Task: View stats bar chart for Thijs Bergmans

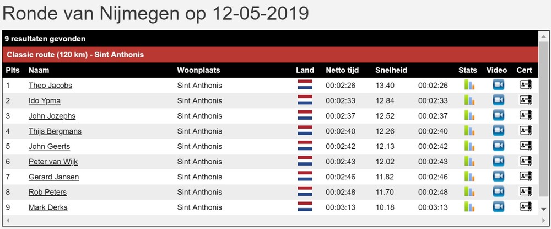Action: (469, 131)
